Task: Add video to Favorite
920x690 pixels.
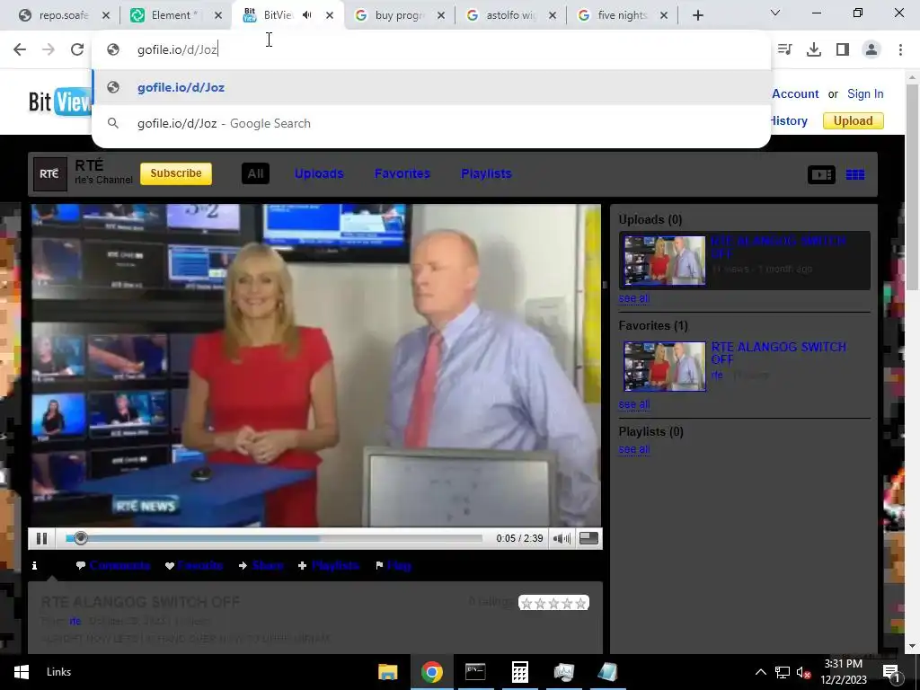Action: pyautogui.click(x=194, y=566)
